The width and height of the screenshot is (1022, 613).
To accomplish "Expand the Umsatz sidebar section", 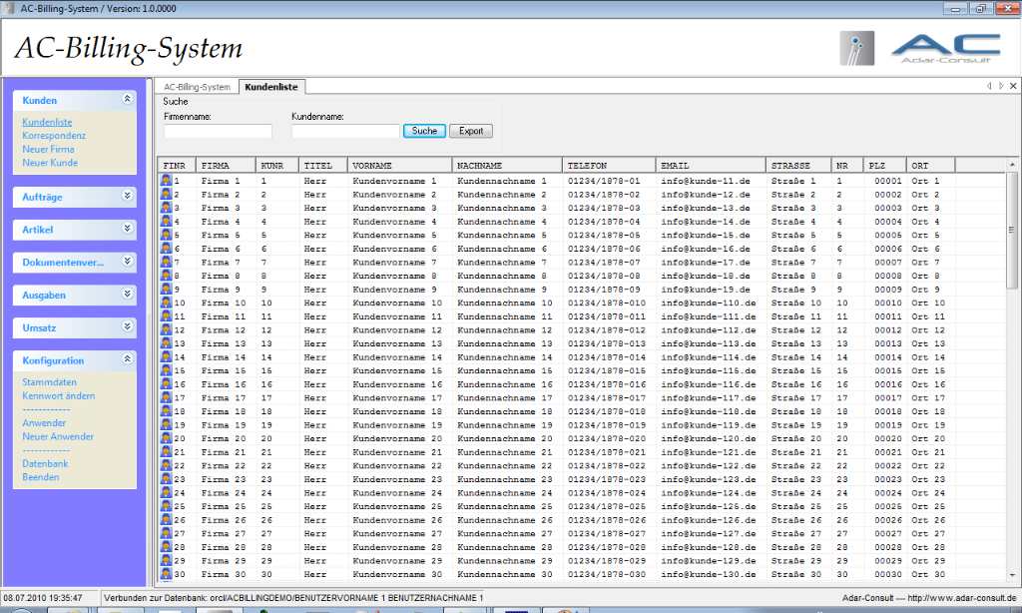I will point(127,326).
